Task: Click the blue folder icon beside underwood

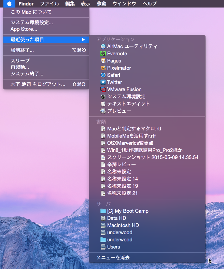Action: pyautogui.click(x=103, y=240)
